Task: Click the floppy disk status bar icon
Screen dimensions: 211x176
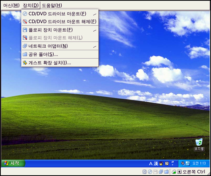Action: coord(155,172)
